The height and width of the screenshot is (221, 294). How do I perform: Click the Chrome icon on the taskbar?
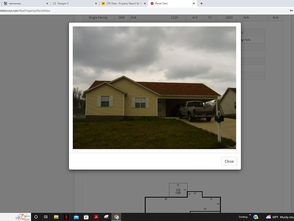coord(116,217)
